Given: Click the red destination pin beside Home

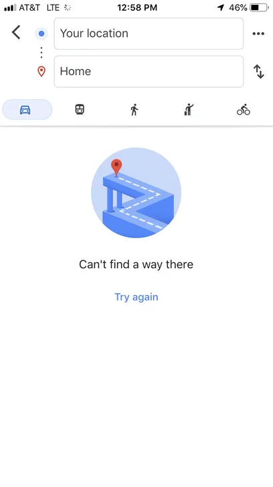Looking at the screenshot, I should [x=41, y=71].
